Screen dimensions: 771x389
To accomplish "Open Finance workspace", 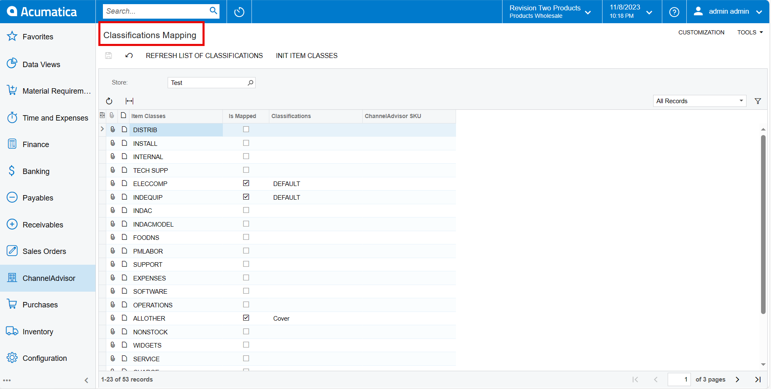I will point(48,145).
